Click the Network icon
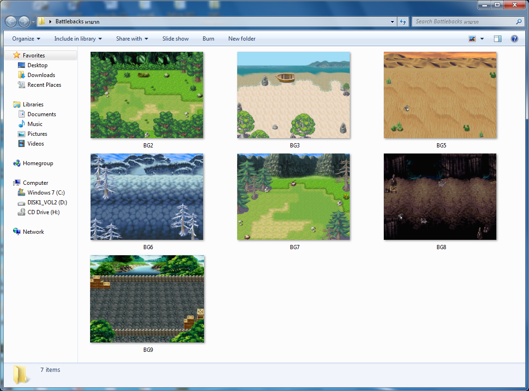This screenshot has height=391, width=529. (x=16, y=231)
